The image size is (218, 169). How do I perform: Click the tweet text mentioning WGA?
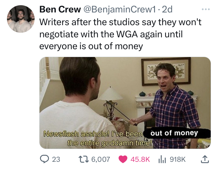point(120,34)
